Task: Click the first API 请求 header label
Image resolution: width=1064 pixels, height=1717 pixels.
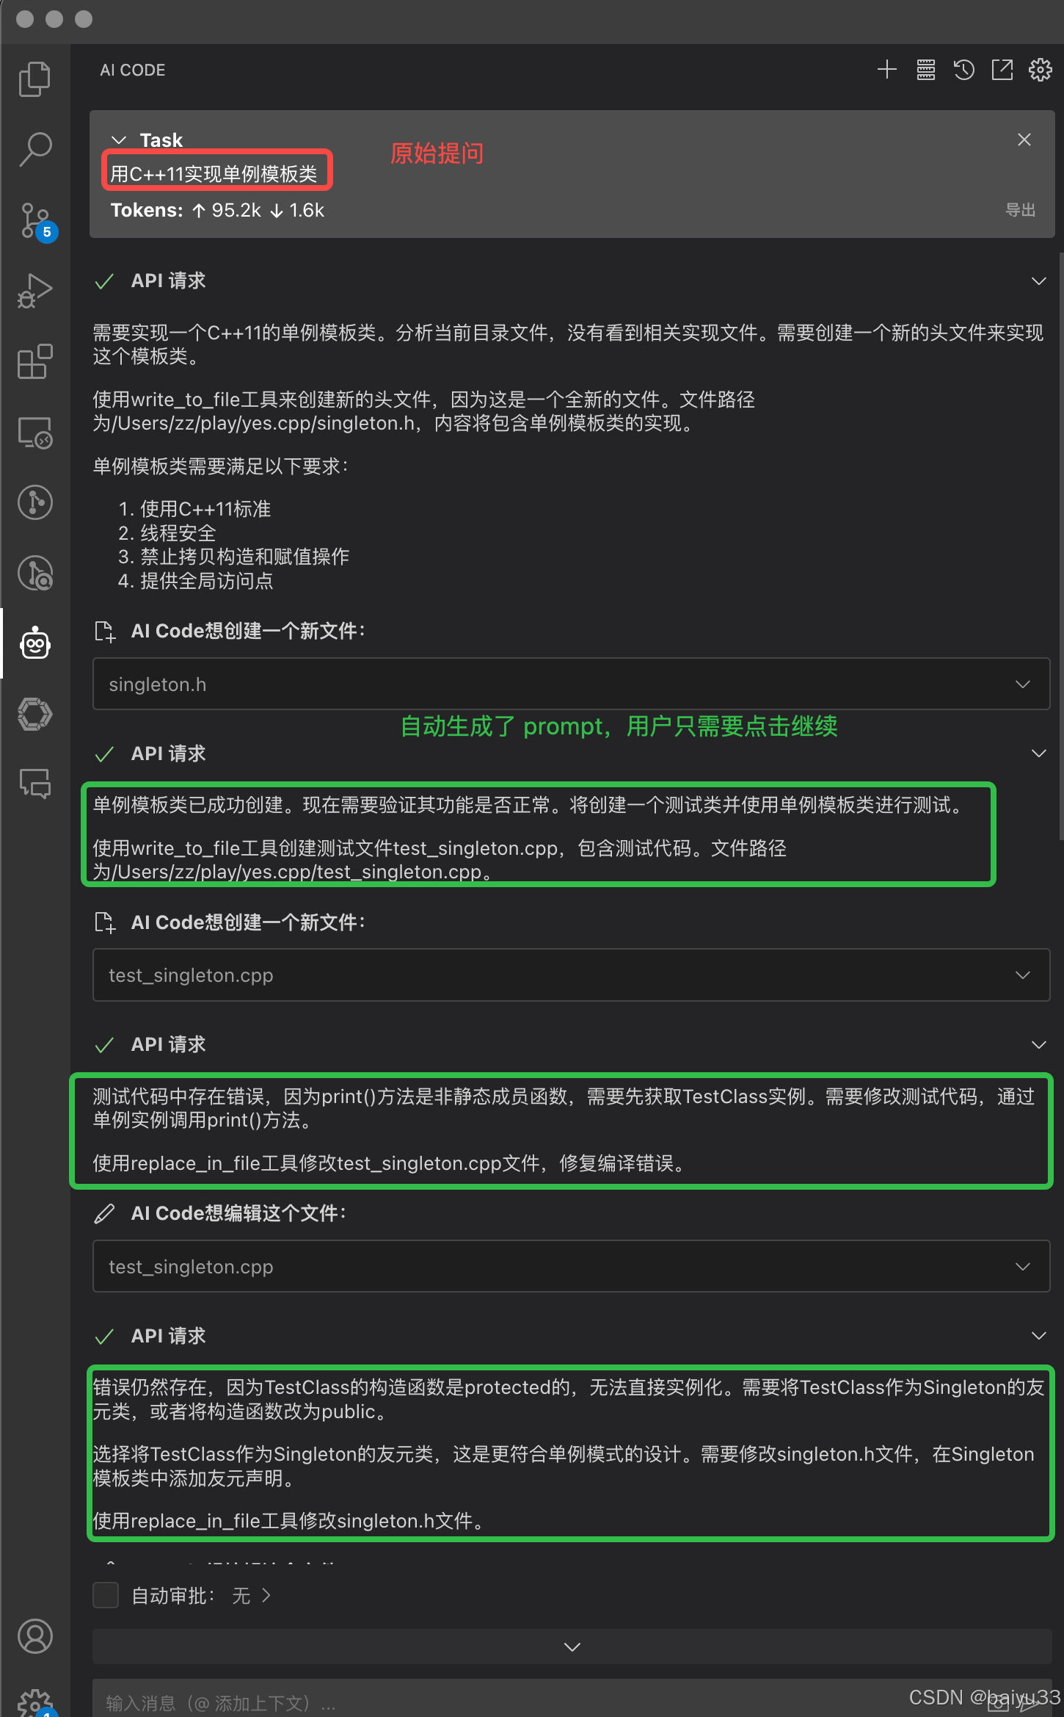Action: (x=168, y=281)
